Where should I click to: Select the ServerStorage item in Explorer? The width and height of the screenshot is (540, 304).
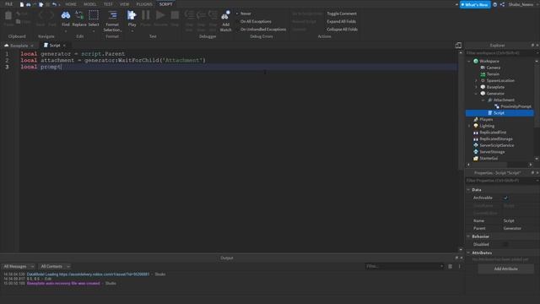coord(492,152)
